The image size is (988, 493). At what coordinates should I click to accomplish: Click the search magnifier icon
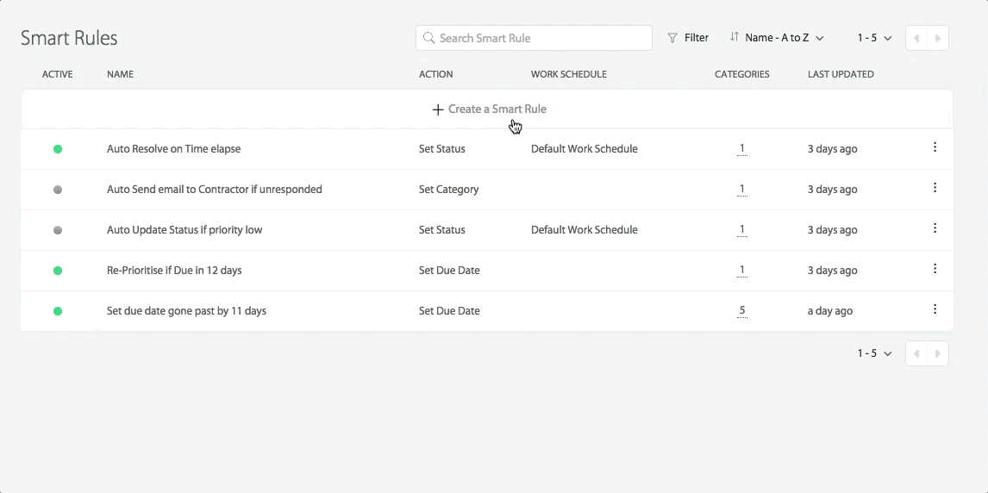pyautogui.click(x=429, y=38)
